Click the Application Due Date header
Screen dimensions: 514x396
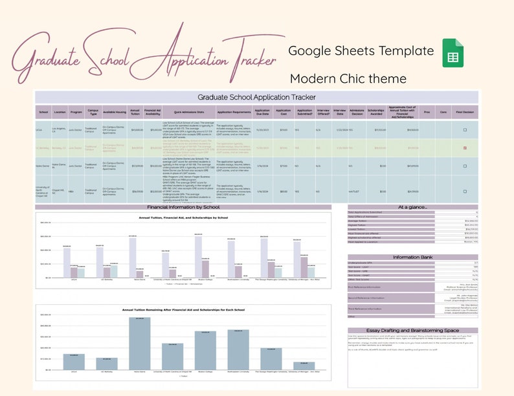(x=262, y=112)
